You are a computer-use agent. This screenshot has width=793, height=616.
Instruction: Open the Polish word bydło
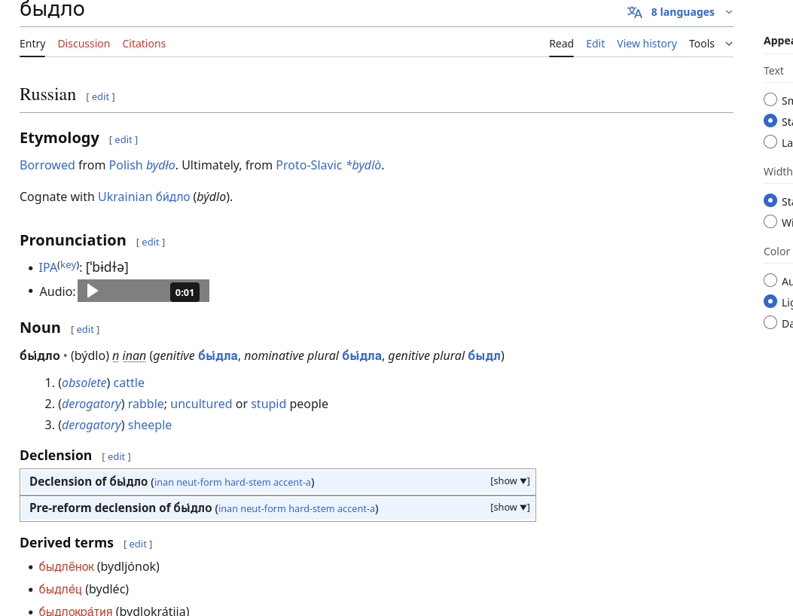160,166
